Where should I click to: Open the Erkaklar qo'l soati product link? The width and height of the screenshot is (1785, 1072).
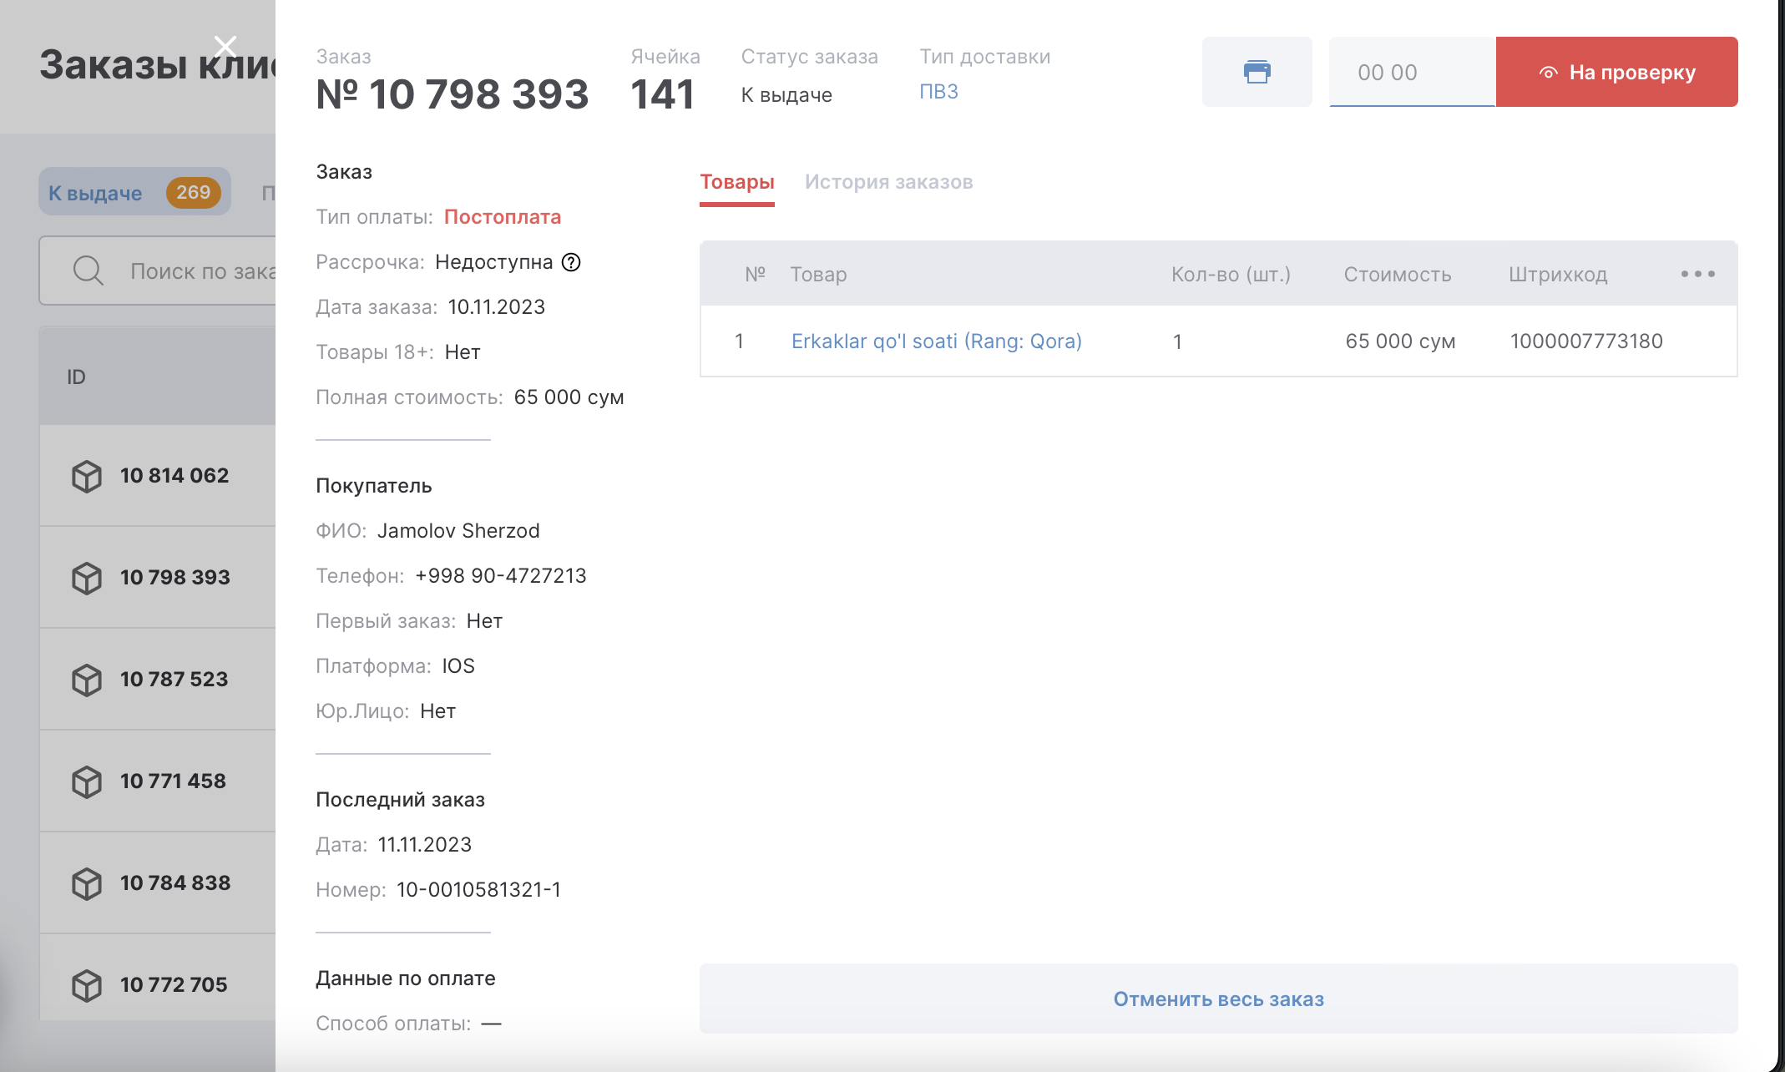coord(936,341)
